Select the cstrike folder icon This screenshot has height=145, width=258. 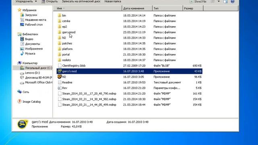[60, 21]
